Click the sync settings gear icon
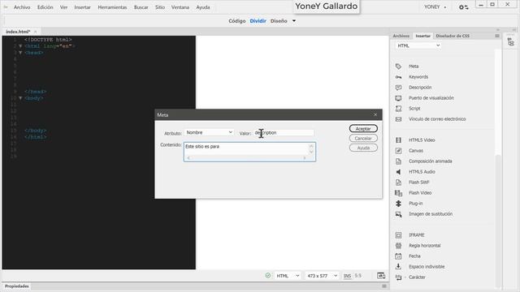The width and height of the screenshot is (520, 292). (x=463, y=7)
